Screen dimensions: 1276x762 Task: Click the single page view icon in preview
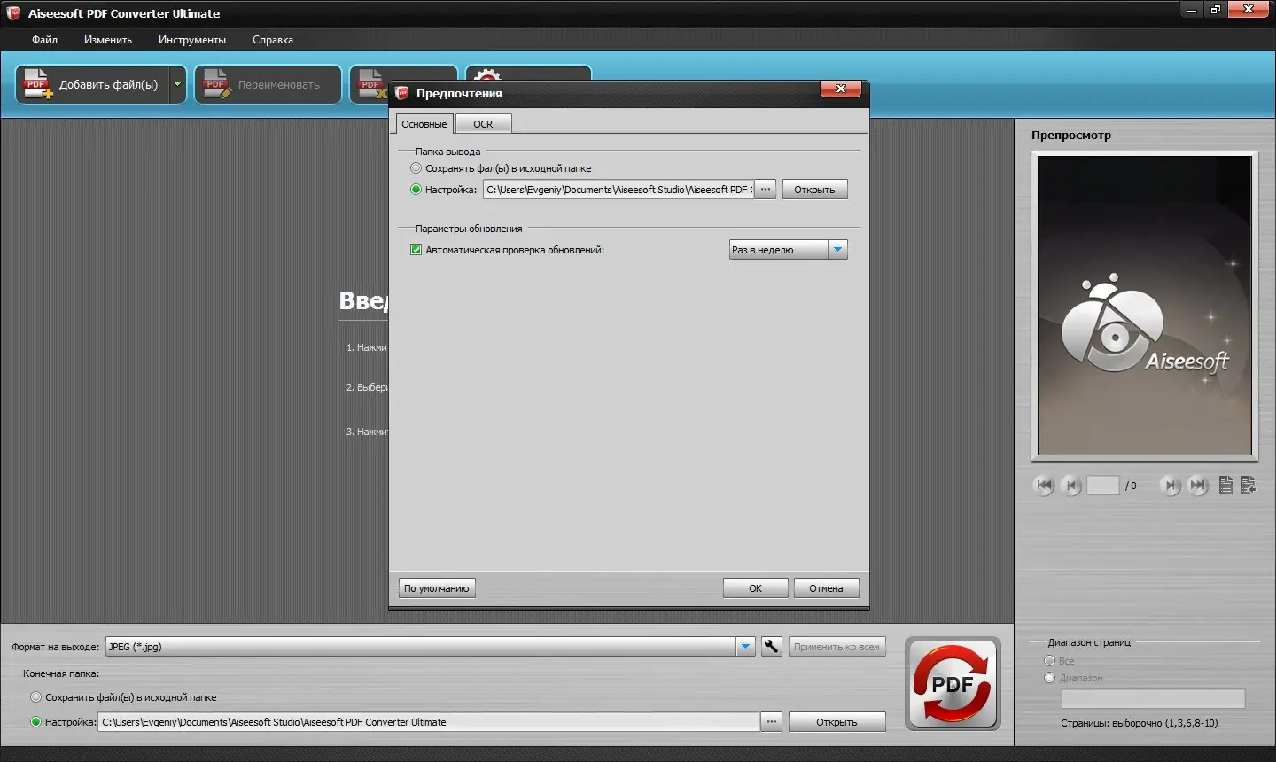click(x=1225, y=485)
